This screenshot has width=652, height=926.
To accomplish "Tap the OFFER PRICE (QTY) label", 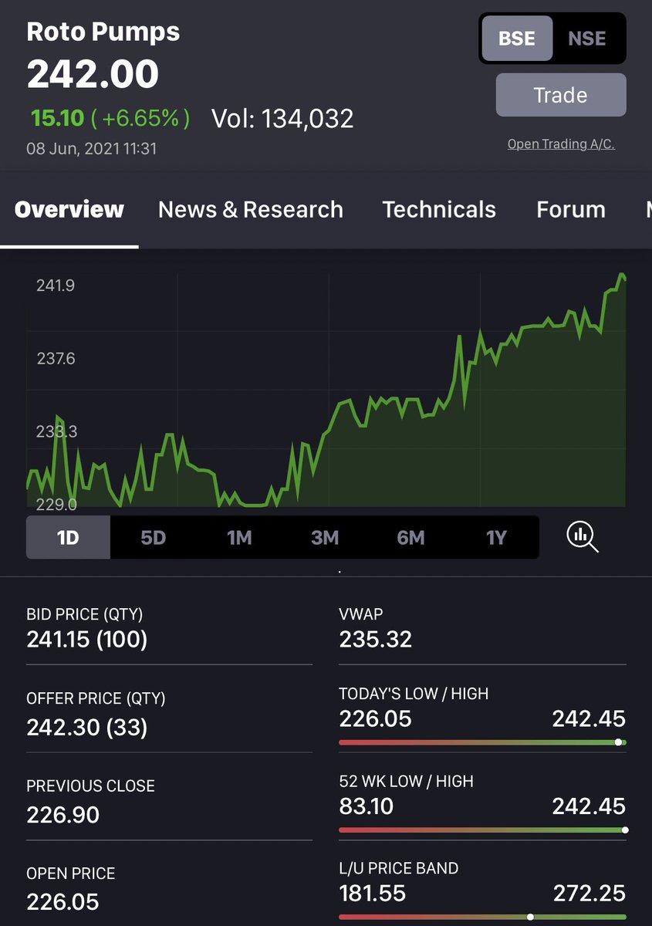I will point(96,698).
